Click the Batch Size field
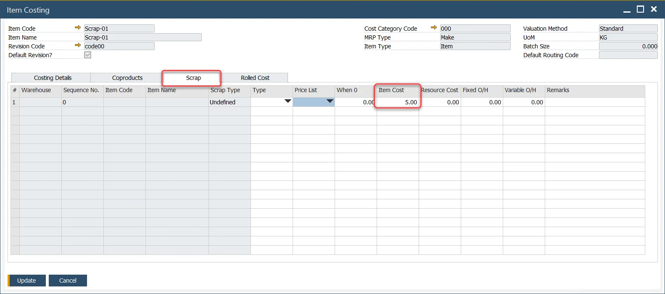This screenshot has height=294, width=665. coord(628,46)
